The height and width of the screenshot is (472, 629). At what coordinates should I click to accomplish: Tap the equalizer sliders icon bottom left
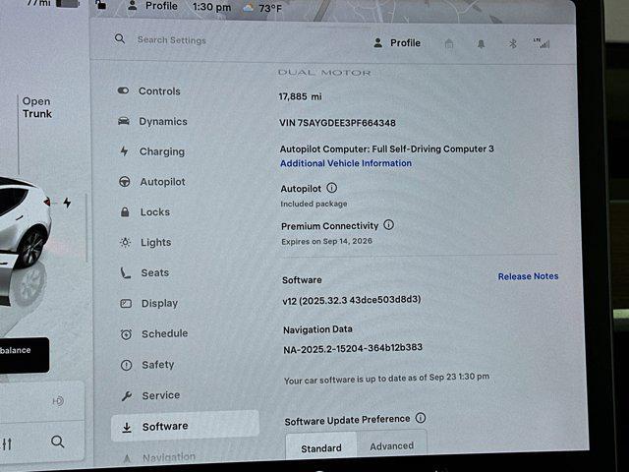7,443
